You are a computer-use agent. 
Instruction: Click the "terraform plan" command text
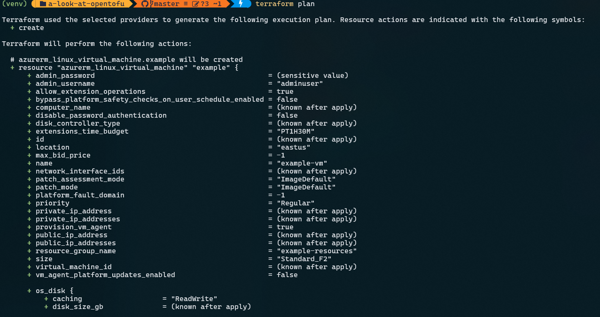tap(285, 4)
